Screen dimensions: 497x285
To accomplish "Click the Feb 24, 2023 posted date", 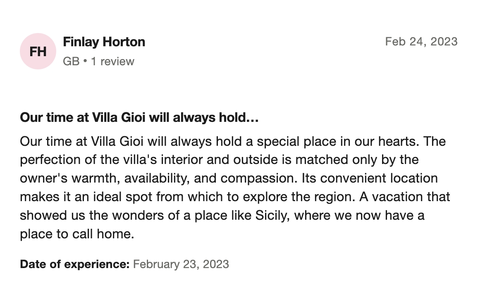I will coord(421,42).
